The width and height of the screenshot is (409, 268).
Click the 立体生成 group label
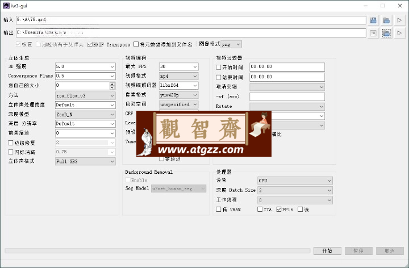click(19, 58)
